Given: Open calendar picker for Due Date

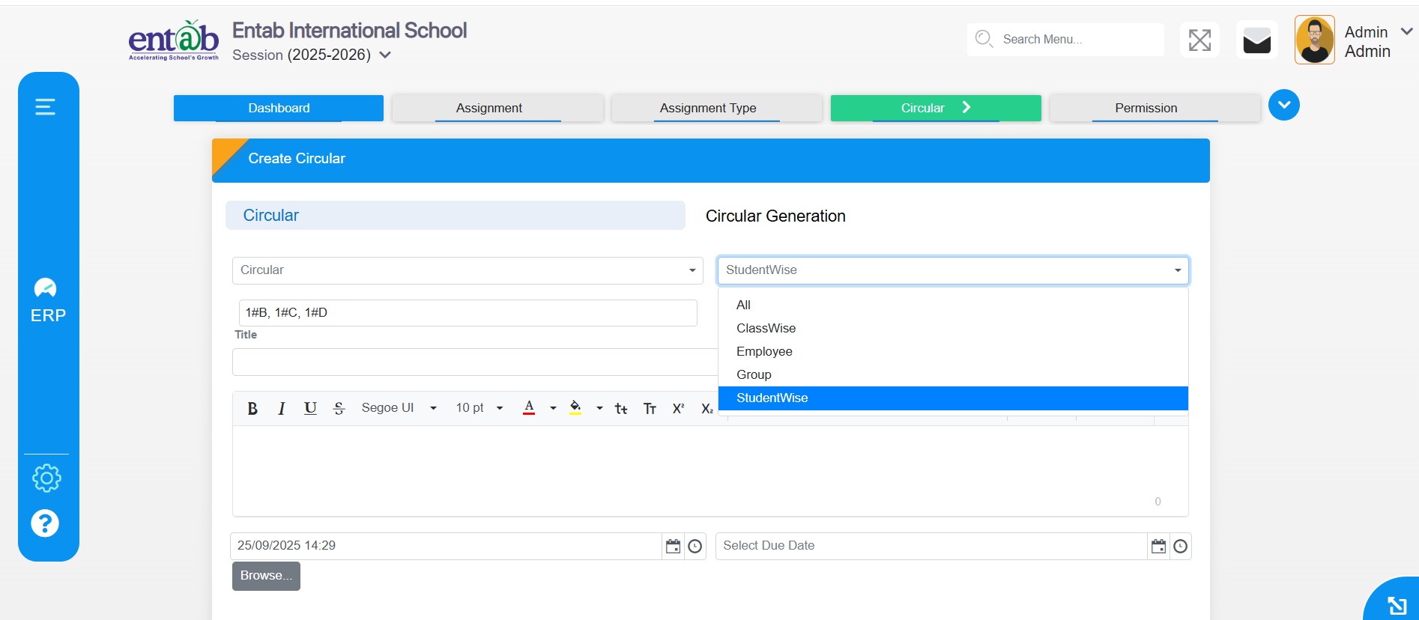Looking at the screenshot, I should click(x=1158, y=547).
